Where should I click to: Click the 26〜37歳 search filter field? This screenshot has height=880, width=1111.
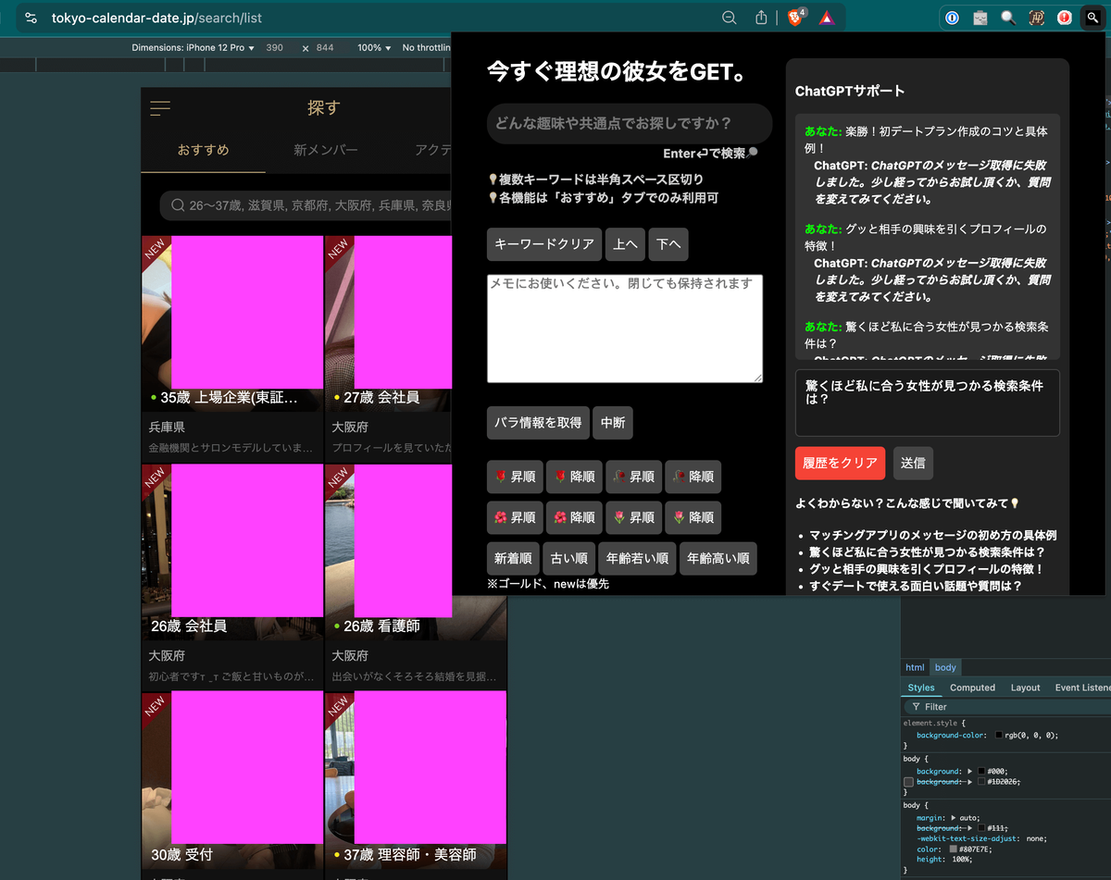coord(306,205)
